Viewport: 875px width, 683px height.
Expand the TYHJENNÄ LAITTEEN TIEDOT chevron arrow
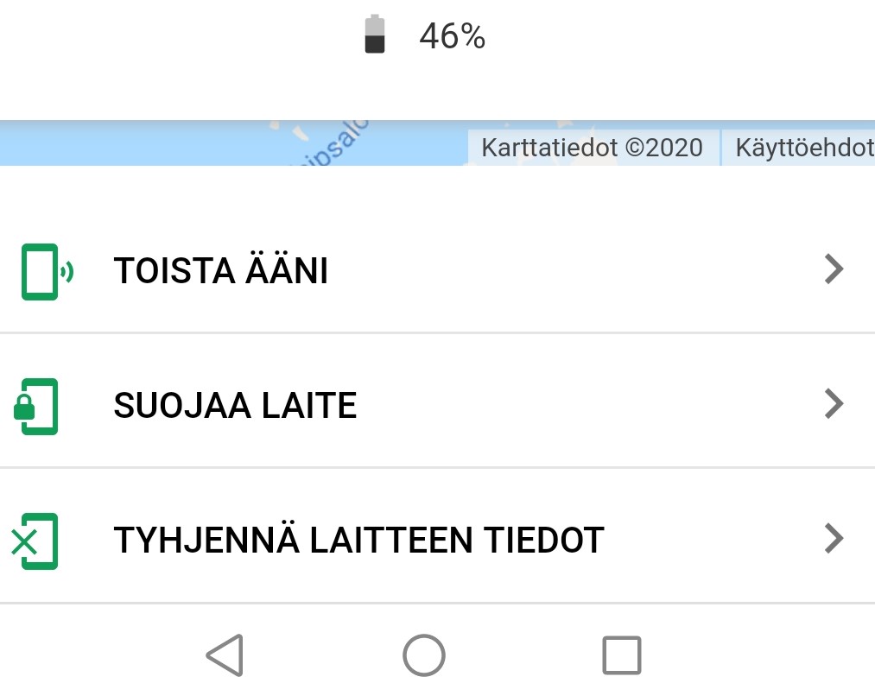(833, 539)
